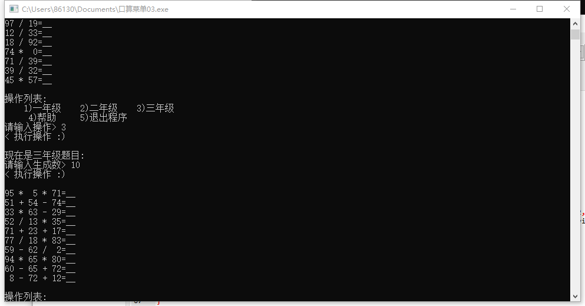Viewport: 585px width, 306px height.
Task: Click the line '52 / 13 * 35=__'
Action: [40, 222]
